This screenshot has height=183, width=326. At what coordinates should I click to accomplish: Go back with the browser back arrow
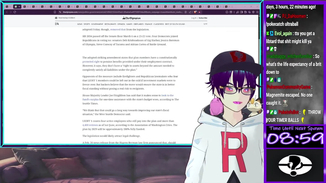tap(7, 12)
